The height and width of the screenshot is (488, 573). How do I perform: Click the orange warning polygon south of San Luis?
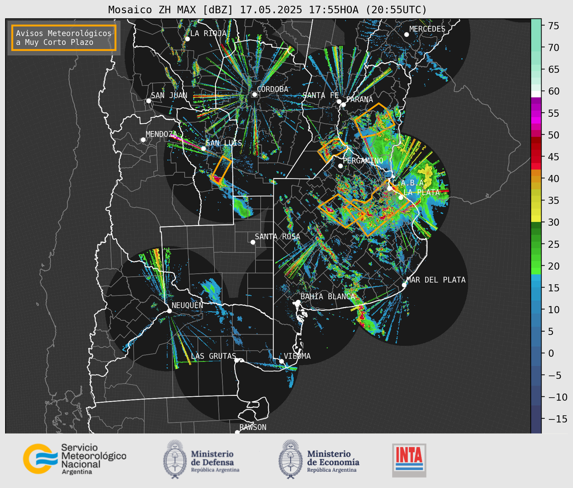pos(221,170)
